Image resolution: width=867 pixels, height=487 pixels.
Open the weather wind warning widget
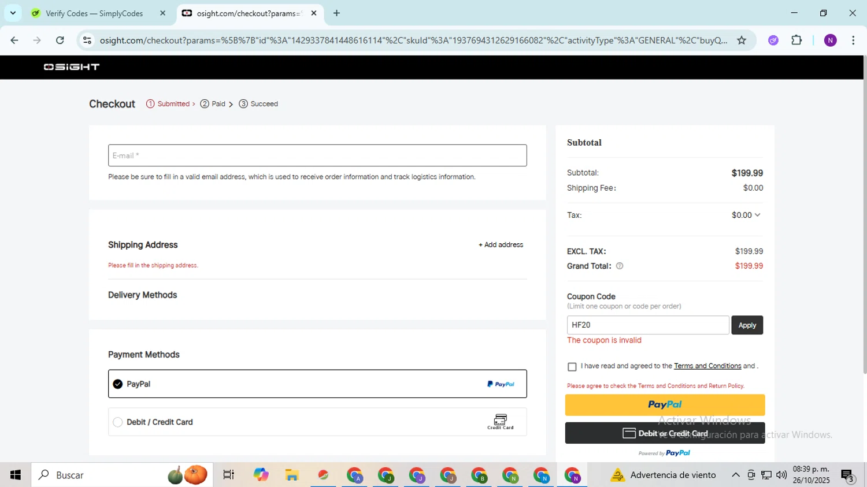pyautogui.click(x=664, y=475)
